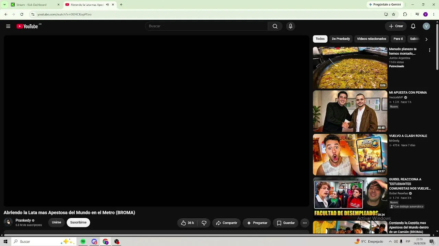The image size is (439, 246).
Task: Expand the tab search dropdown
Action: [4, 5]
